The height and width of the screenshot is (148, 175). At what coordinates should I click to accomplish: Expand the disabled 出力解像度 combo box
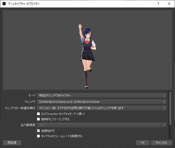102,125
